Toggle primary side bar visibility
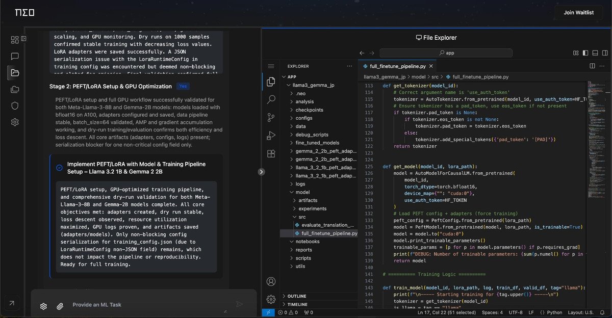The image size is (612, 318). tap(585, 53)
